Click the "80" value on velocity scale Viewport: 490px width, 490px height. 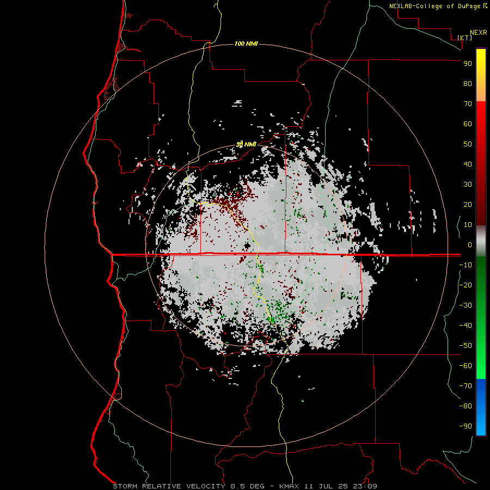[468, 84]
